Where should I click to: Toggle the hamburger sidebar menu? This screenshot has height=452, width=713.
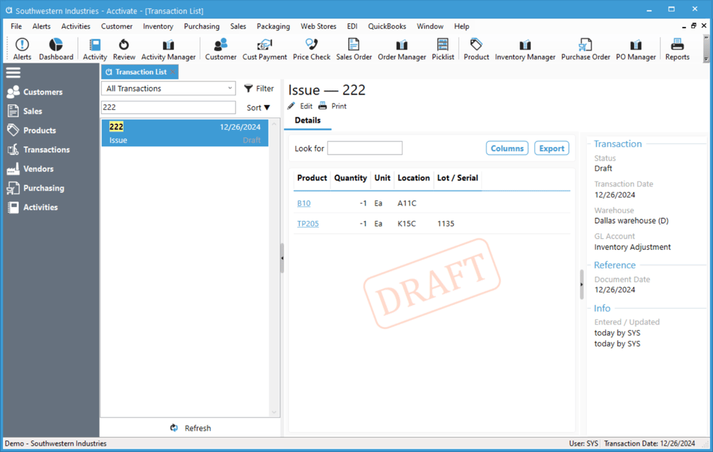click(13, 72)
